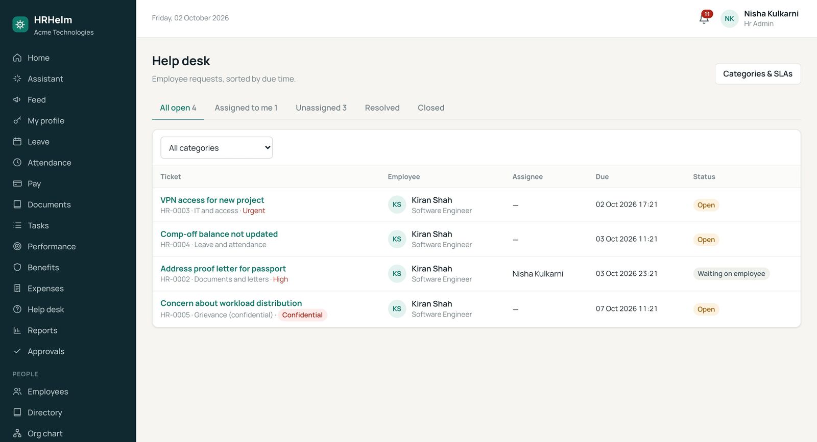
Task: Click the Reports bar chart icon
Action: 17,330
